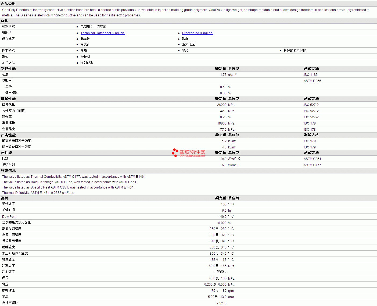Click the 流动 shrinkage value 0.10
Viewport: 377px width, 306px height.
(x=223, y=87)
